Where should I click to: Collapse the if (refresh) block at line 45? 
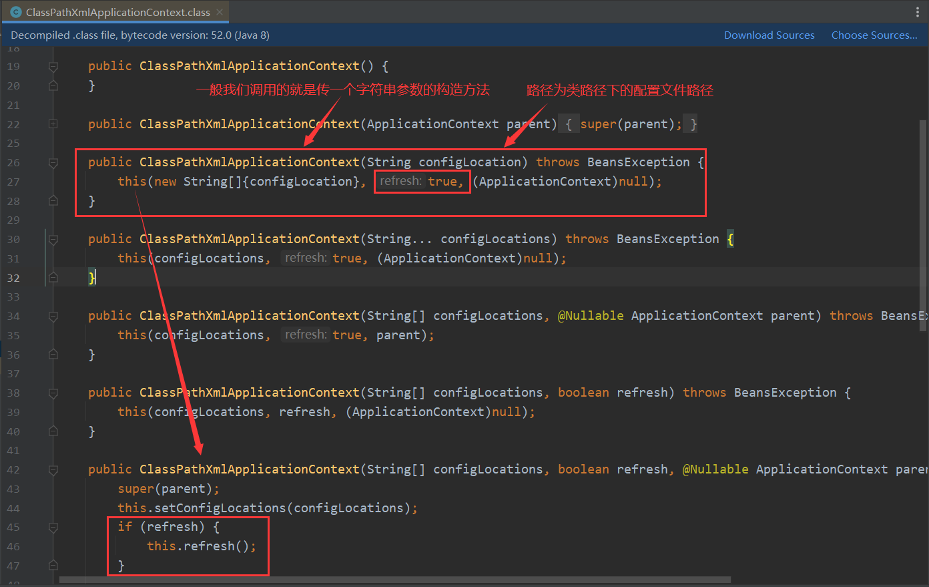pyautogui.click(x=53, y=527)
